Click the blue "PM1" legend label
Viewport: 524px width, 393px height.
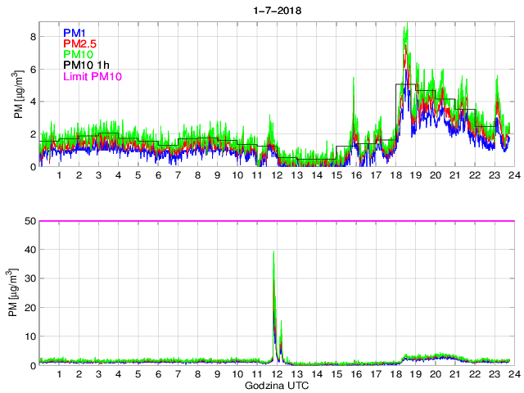[75, 33]
